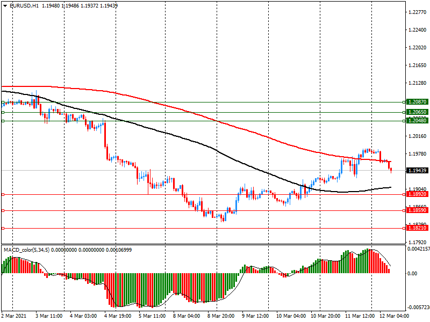
Task: Click the 4 Mar 19:00 time axis label
Action: tap(118, 316)
